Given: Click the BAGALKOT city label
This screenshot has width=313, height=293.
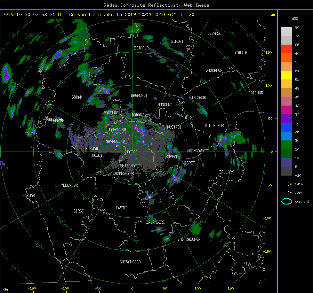Looking at the screenshot, I should pyautogui.click(x=139, y=95).
